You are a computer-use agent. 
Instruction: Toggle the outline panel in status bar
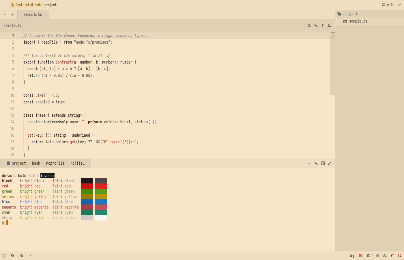[x=377, y=256]
